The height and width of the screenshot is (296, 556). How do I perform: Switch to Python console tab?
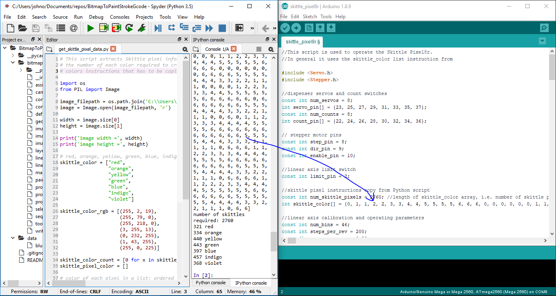click(x=210, y=283)
